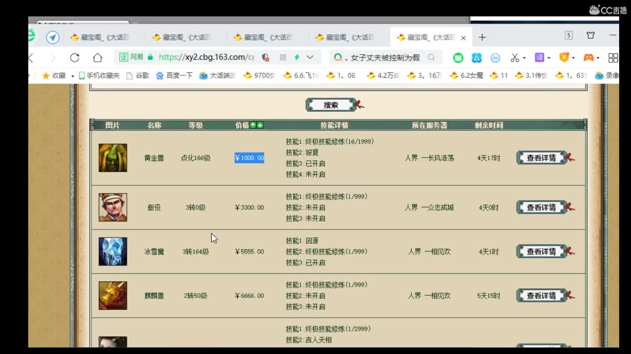This screenshot has height=354, width=631.
Task: Click the magnifier icon in search box
Action: pyautogui.click(x=431, y=58)
